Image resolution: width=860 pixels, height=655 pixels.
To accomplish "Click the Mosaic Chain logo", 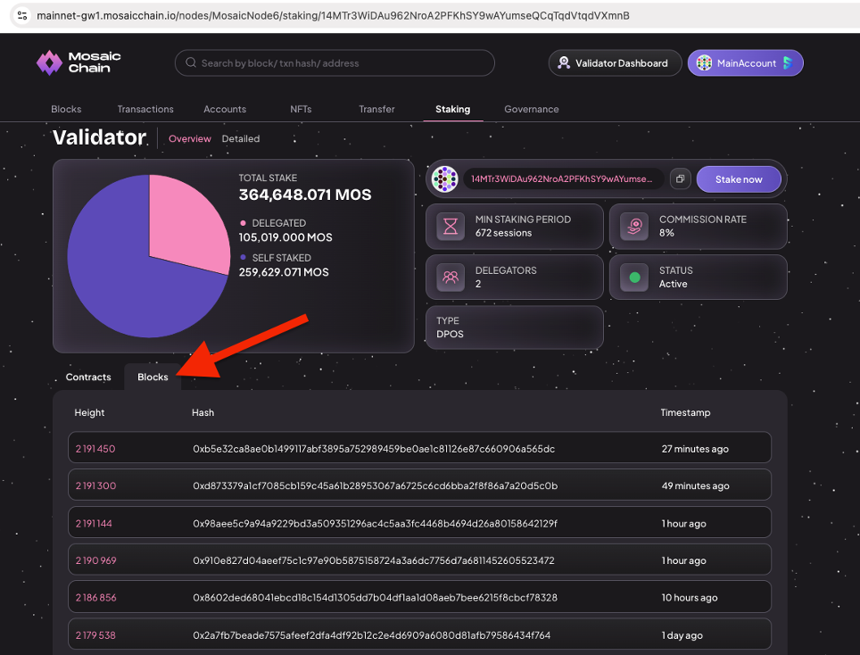I will pos(79,62).
